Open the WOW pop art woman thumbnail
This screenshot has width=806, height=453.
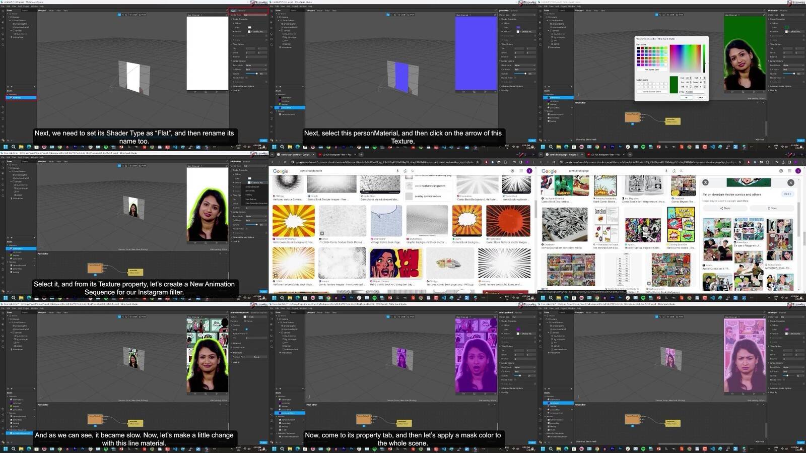pos(396,264)
